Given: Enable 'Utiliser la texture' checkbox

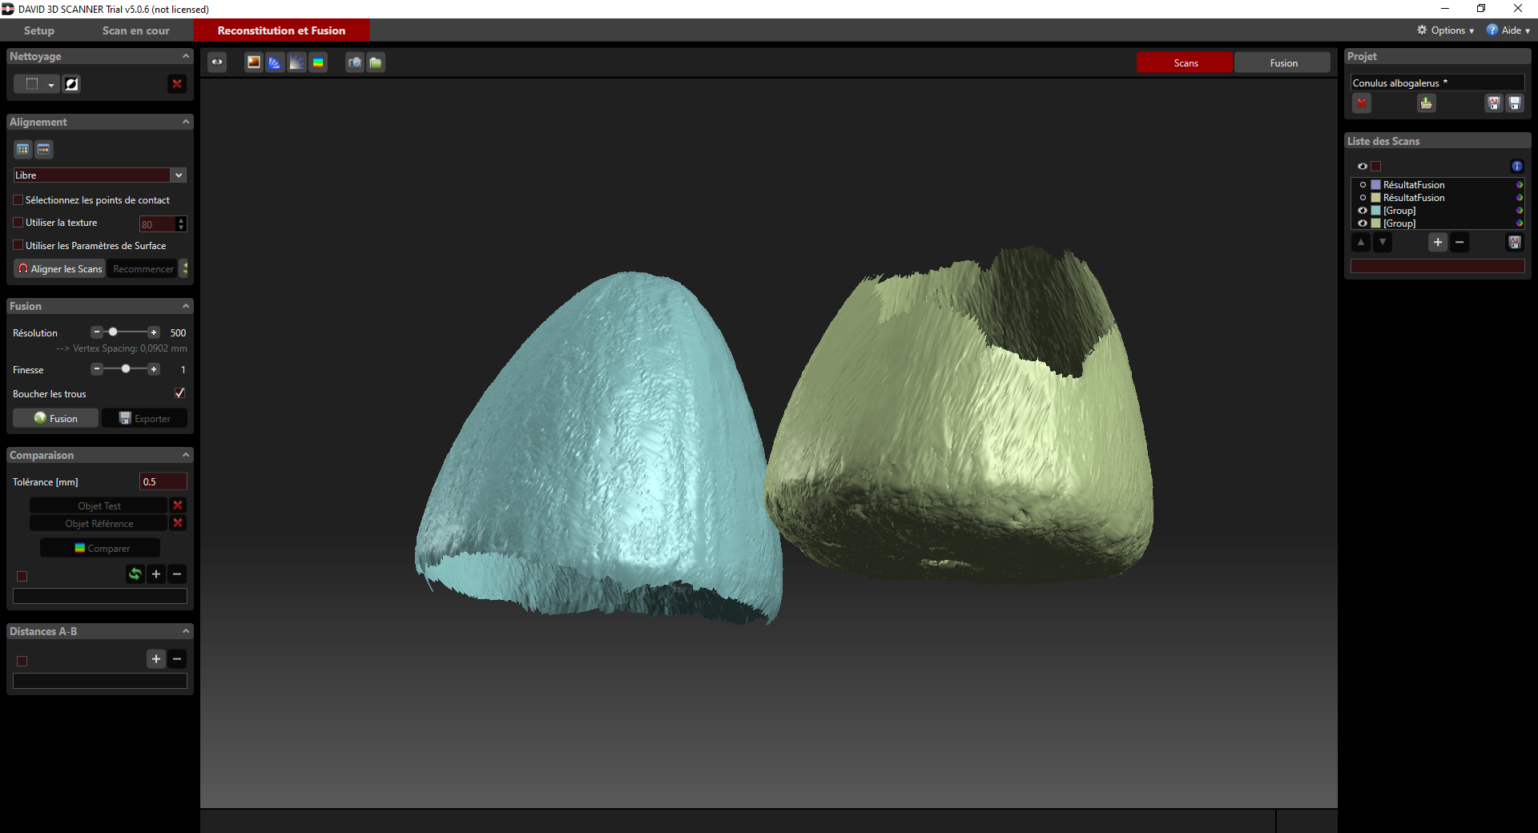Looking at the screenshot, I should (x=18, y=223).
